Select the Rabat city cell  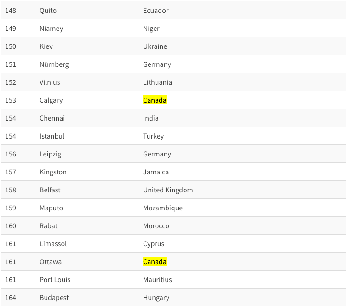[49, 226]
